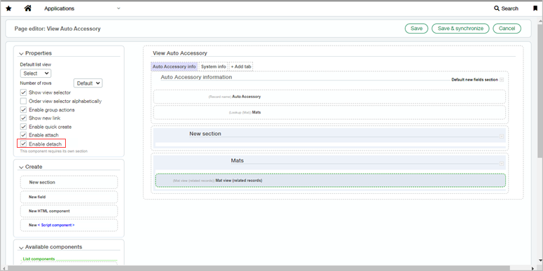
Task: Click the New section header
Action: [205, 134]
